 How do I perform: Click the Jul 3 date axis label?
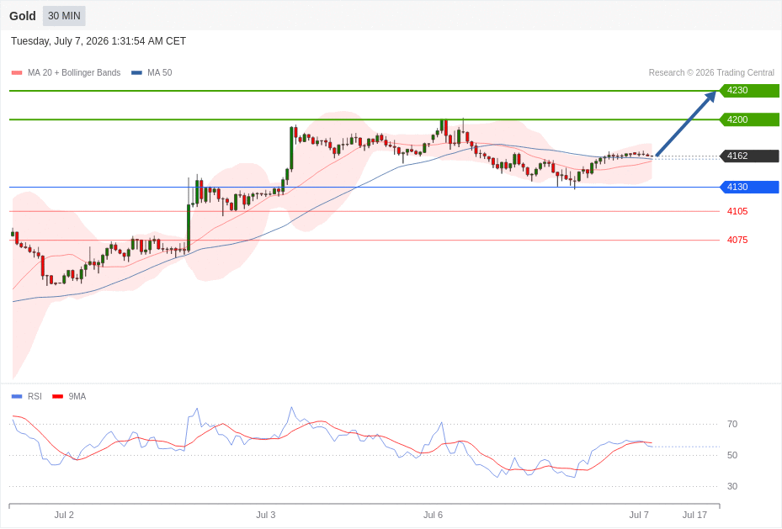pos(265,515)
